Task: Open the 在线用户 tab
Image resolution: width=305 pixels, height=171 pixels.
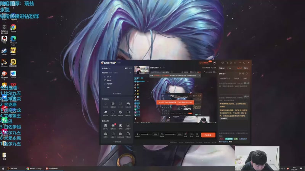Action: point(225,79)
